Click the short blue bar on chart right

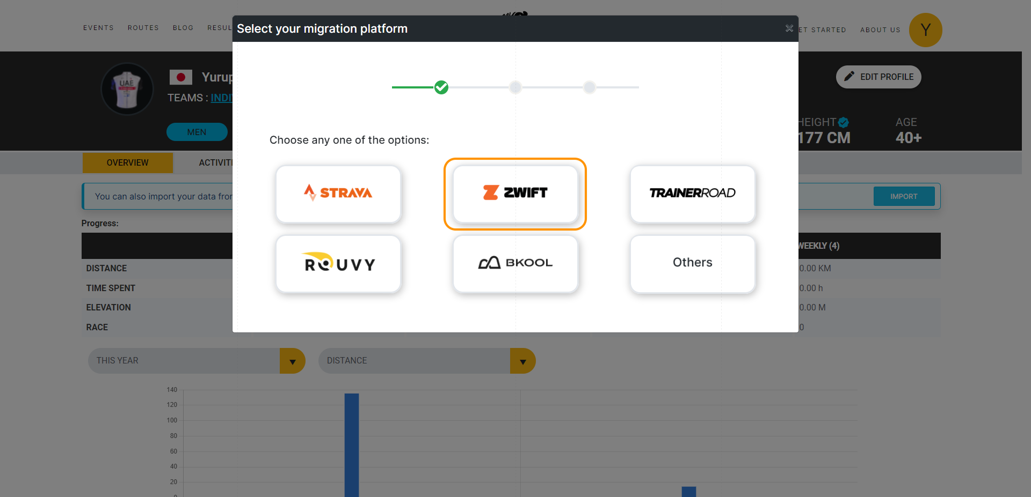click(689, 492)
